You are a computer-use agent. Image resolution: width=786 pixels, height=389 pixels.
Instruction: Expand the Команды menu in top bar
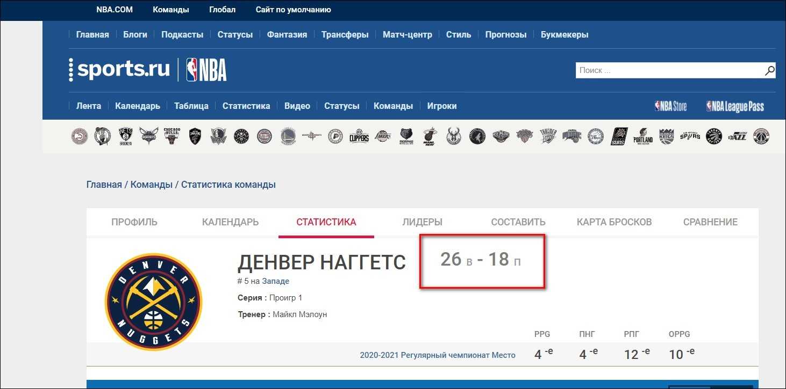(170, 10)
